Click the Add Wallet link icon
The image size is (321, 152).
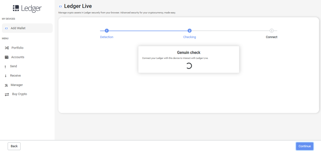[7, 28]
